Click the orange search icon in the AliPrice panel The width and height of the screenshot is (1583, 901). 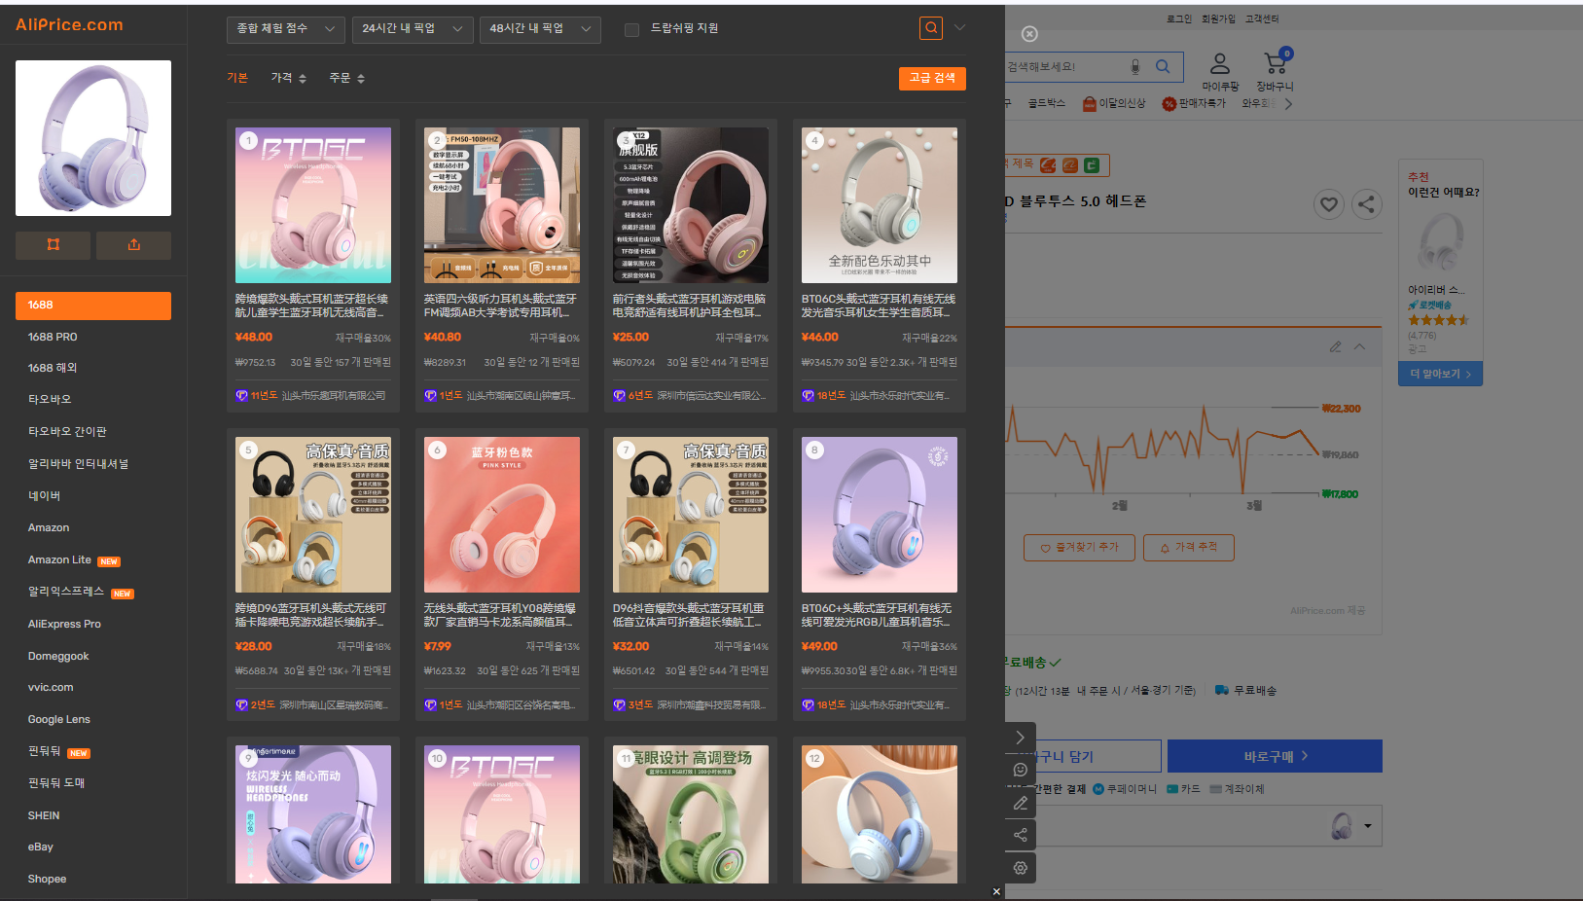point(931,28)
